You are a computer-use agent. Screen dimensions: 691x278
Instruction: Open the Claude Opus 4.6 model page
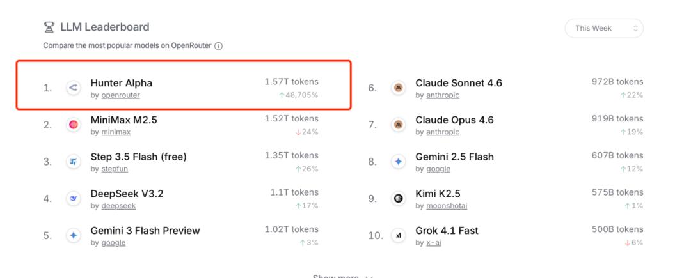point(454,120)
